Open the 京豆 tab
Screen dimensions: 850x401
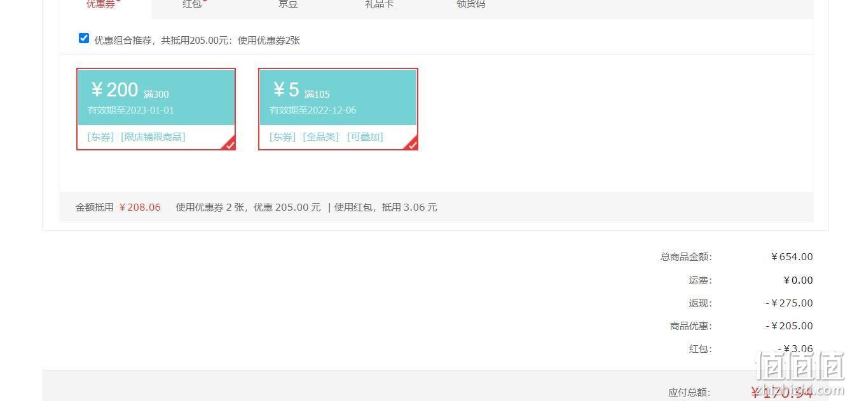[x=287, y=4]
